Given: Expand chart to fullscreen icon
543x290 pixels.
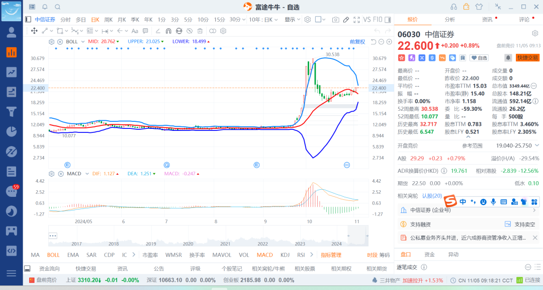Looking at the screenshot, I should tap(356, 20).
